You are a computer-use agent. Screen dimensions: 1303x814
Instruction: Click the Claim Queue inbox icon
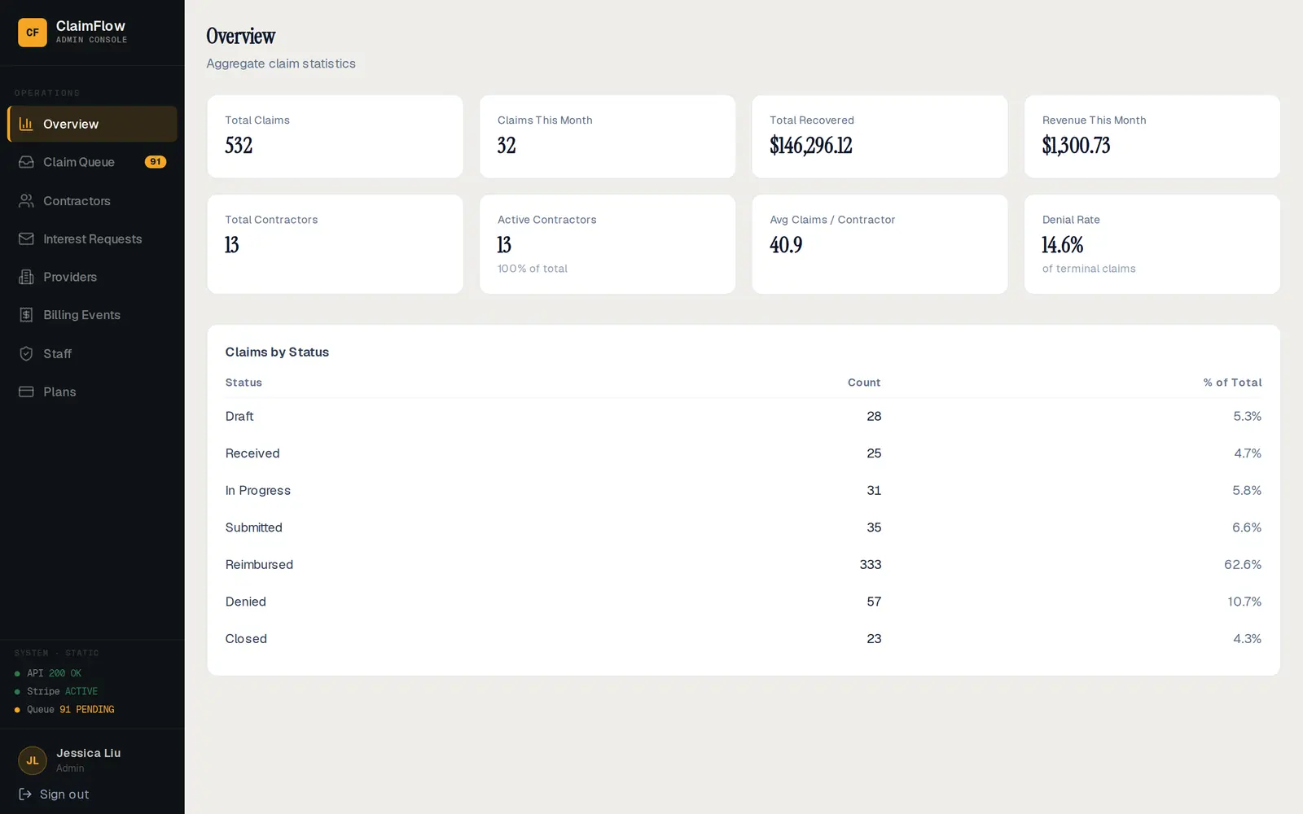tap(26, 162)
